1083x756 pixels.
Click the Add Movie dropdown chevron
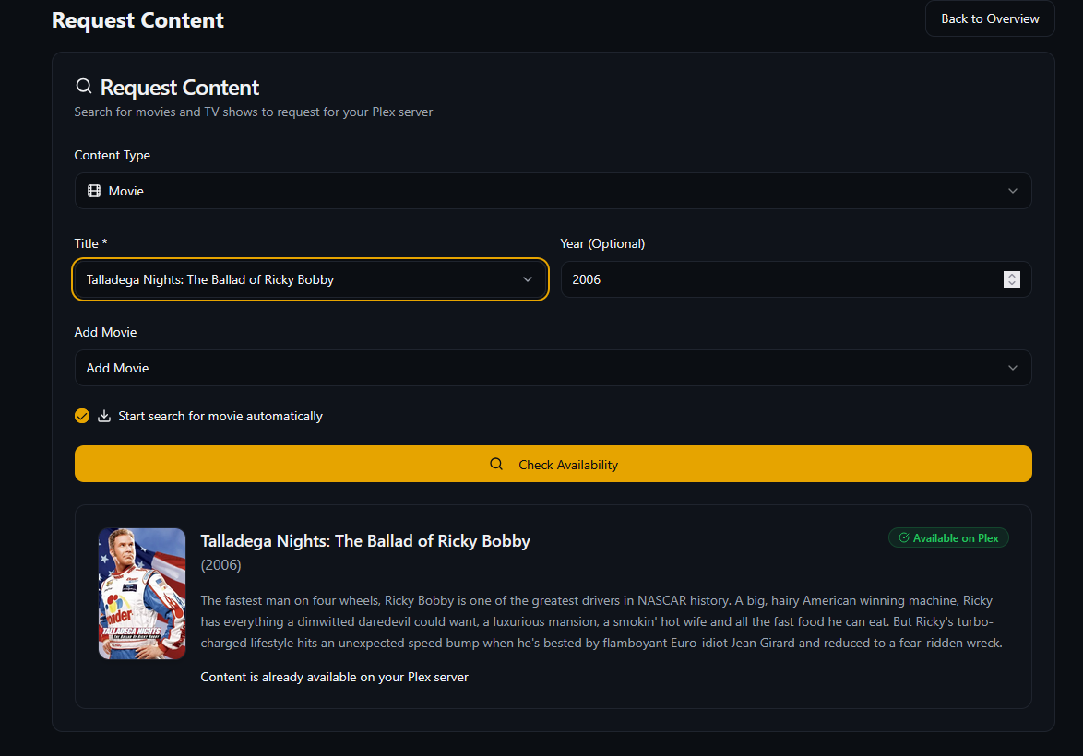tap(1012, 368)
